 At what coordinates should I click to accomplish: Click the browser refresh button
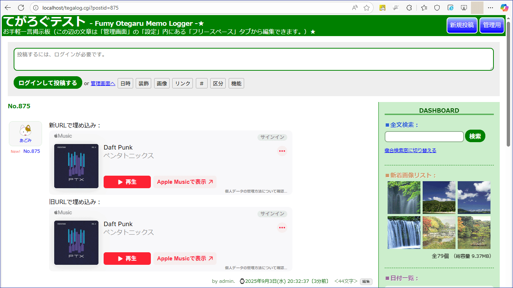tap(21, 8)
